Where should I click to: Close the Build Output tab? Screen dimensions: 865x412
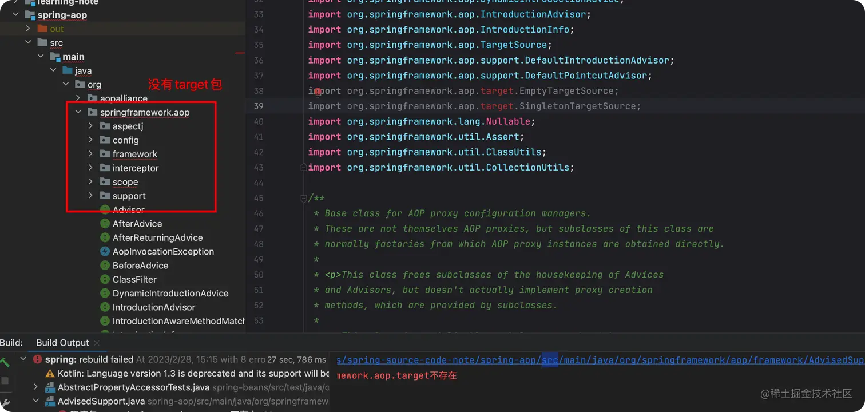click(97, 343)
